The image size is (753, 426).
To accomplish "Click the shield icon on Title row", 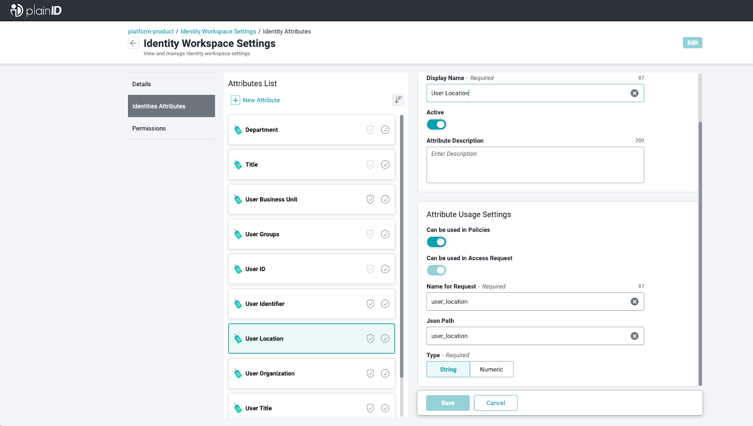I will (370, 164).
